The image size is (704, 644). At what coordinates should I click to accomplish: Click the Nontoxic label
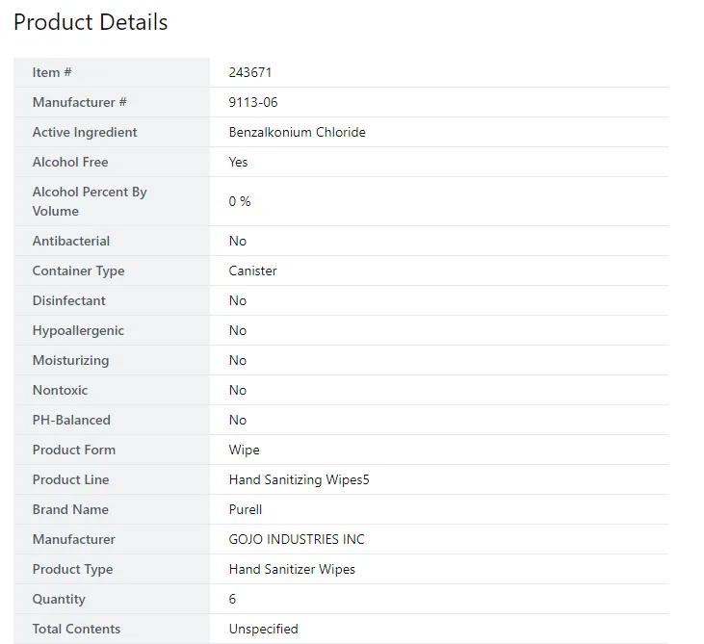point(60,390)
